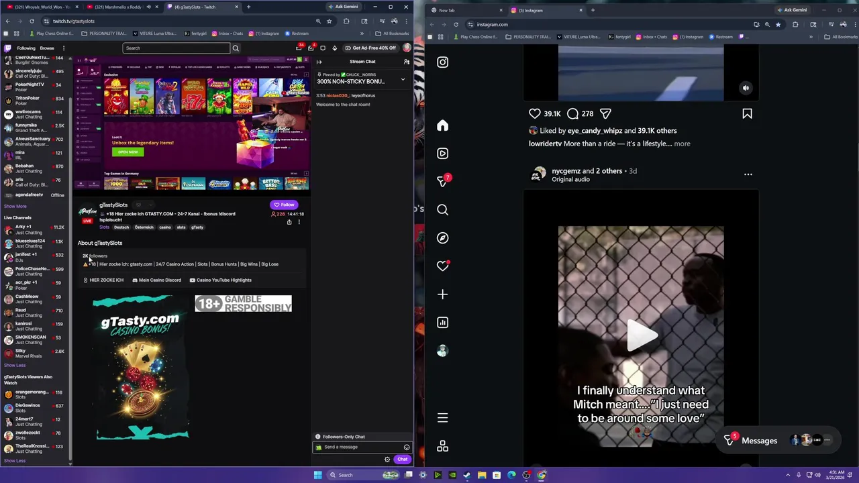Click Twitch search input field
Viewport: 859px width, 483px height.
[176, 48]
